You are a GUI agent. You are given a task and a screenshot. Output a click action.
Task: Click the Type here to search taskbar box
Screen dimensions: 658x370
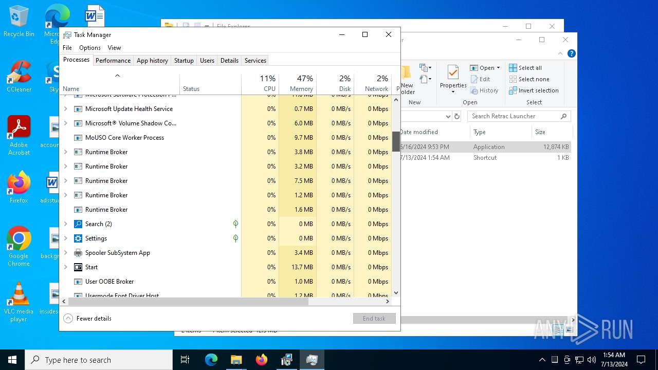pyautogui.click(x=99, y=360)
